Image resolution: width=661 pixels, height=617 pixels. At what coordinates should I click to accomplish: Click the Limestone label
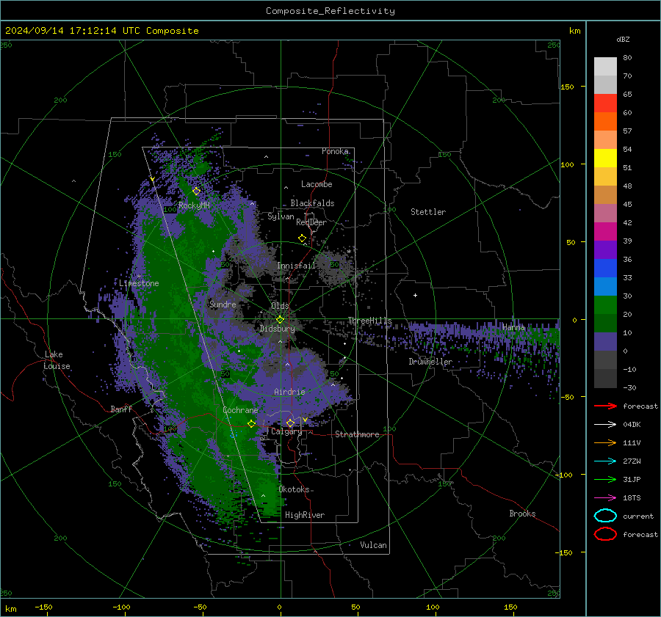pyautogui.click(x=139, y=283)
